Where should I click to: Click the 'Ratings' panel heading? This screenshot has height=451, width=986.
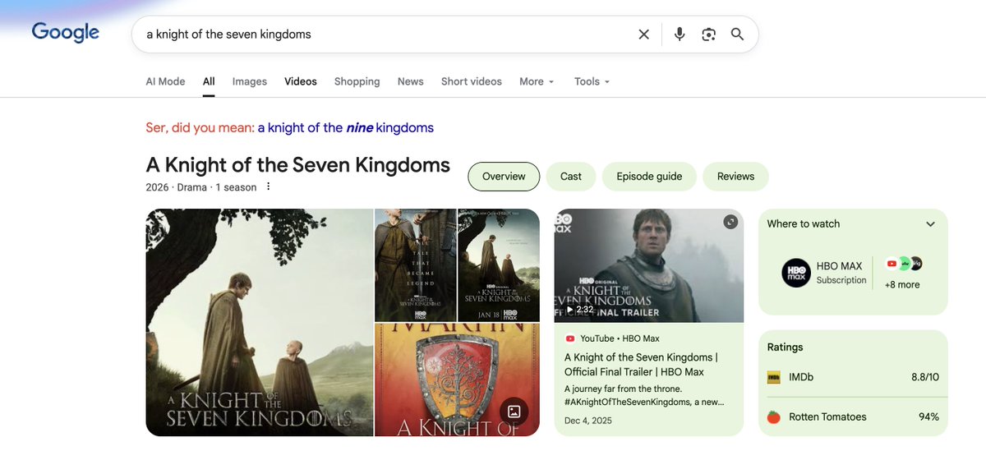click(786, 347)
